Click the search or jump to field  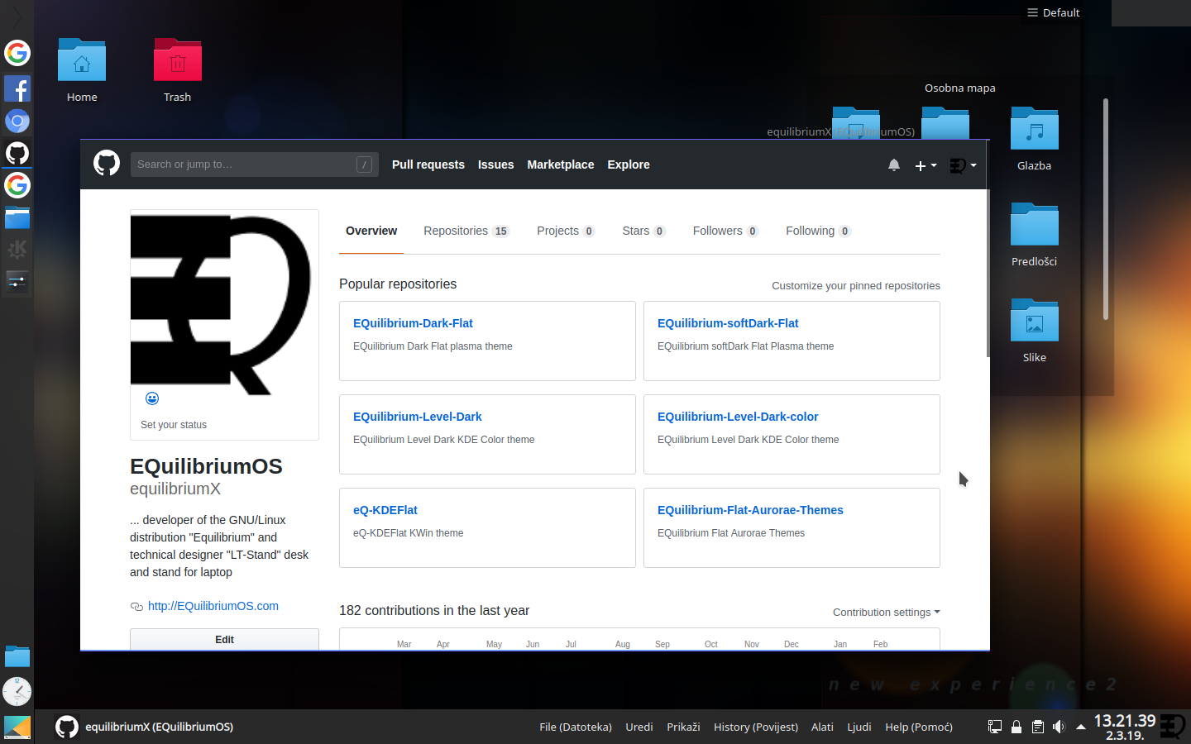click(x=254, y=165)
